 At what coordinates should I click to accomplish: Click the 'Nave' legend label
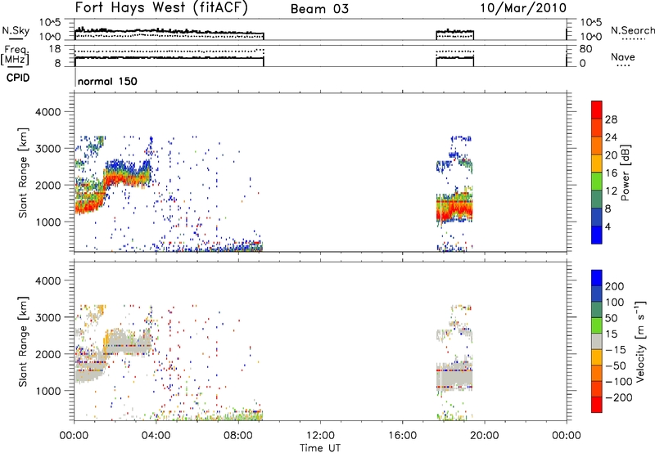pyautogui.click(x=623, y=56)
